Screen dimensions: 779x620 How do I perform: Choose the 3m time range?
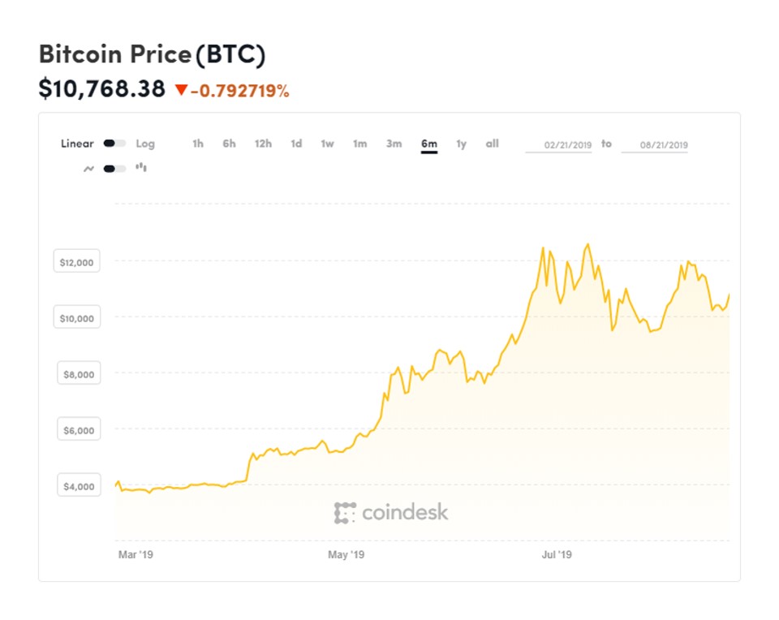pyautogui.click(x=394, y=144)
